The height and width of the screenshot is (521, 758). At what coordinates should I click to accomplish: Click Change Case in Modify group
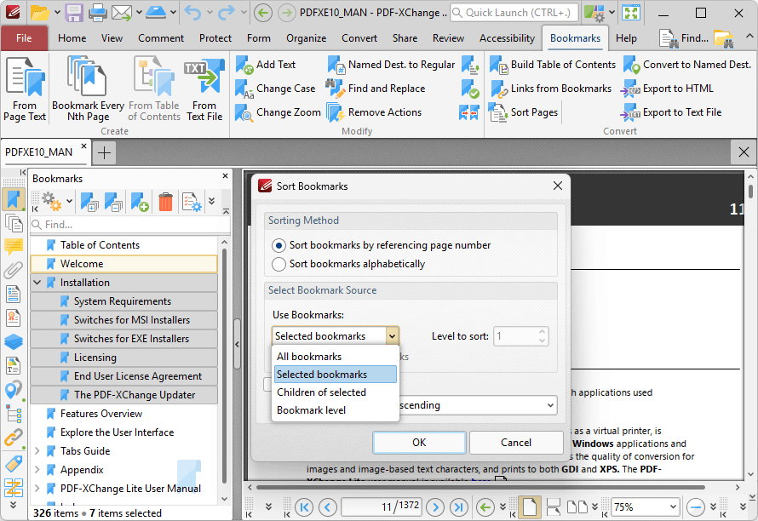pos(276,89)
